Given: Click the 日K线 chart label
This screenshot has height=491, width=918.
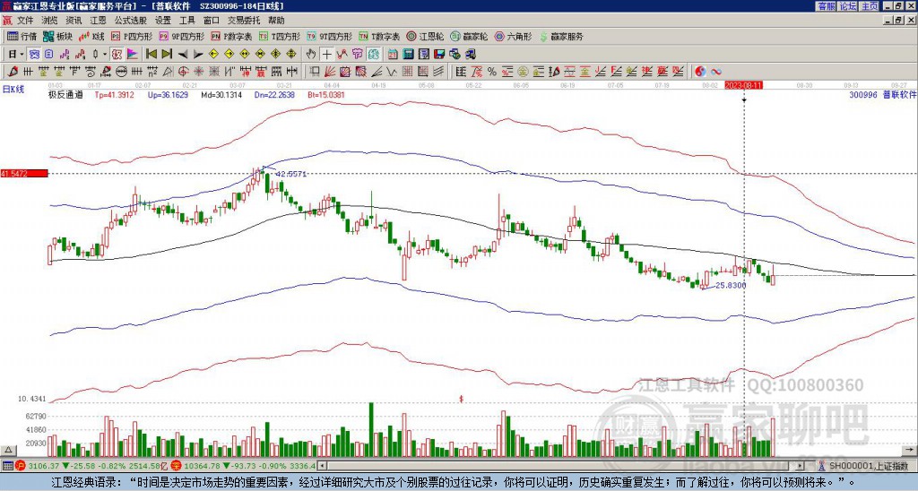Looking at the screenshot, I should (13, 90).
